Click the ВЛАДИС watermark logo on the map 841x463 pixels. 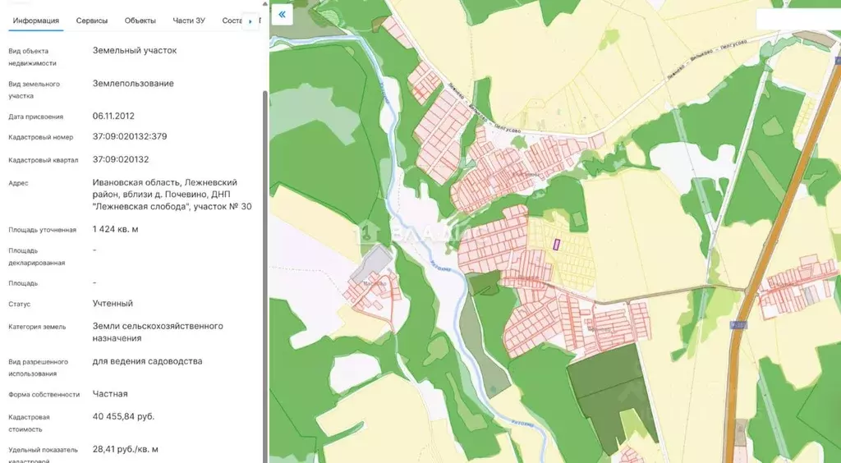[x=411, y=235]
